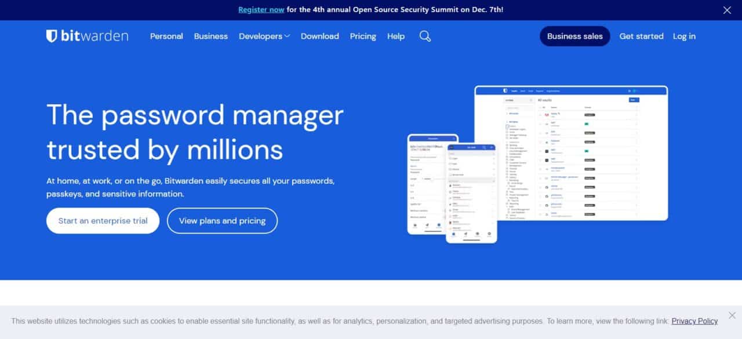
Task: Open the Privacy Policy link
Action: click(694, 321)
